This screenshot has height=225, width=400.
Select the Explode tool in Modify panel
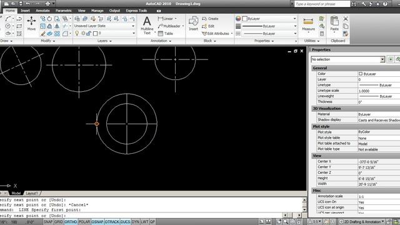pos(49,33)
